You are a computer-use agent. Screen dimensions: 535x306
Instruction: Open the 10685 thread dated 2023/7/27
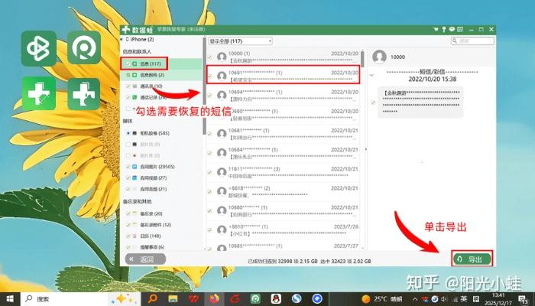[284, 246]
